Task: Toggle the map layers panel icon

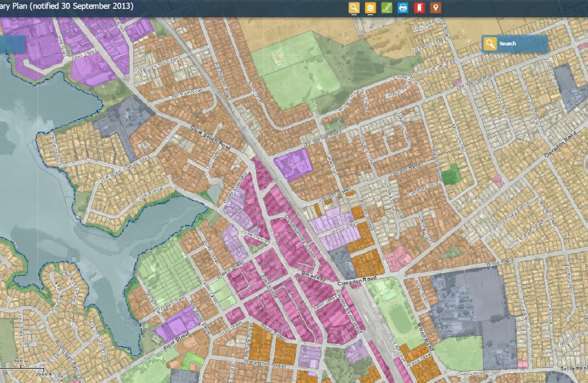Action: click(x=370, y=7)
